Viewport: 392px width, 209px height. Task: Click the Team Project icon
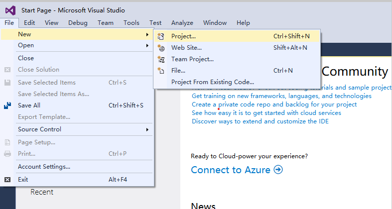[161, 59]
